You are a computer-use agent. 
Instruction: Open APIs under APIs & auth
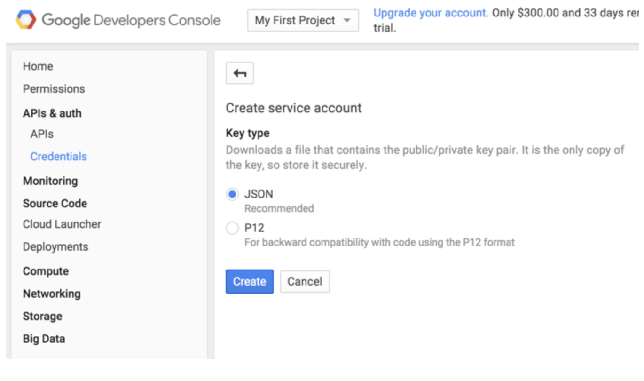pyautogui.click(x=42, y=134)
